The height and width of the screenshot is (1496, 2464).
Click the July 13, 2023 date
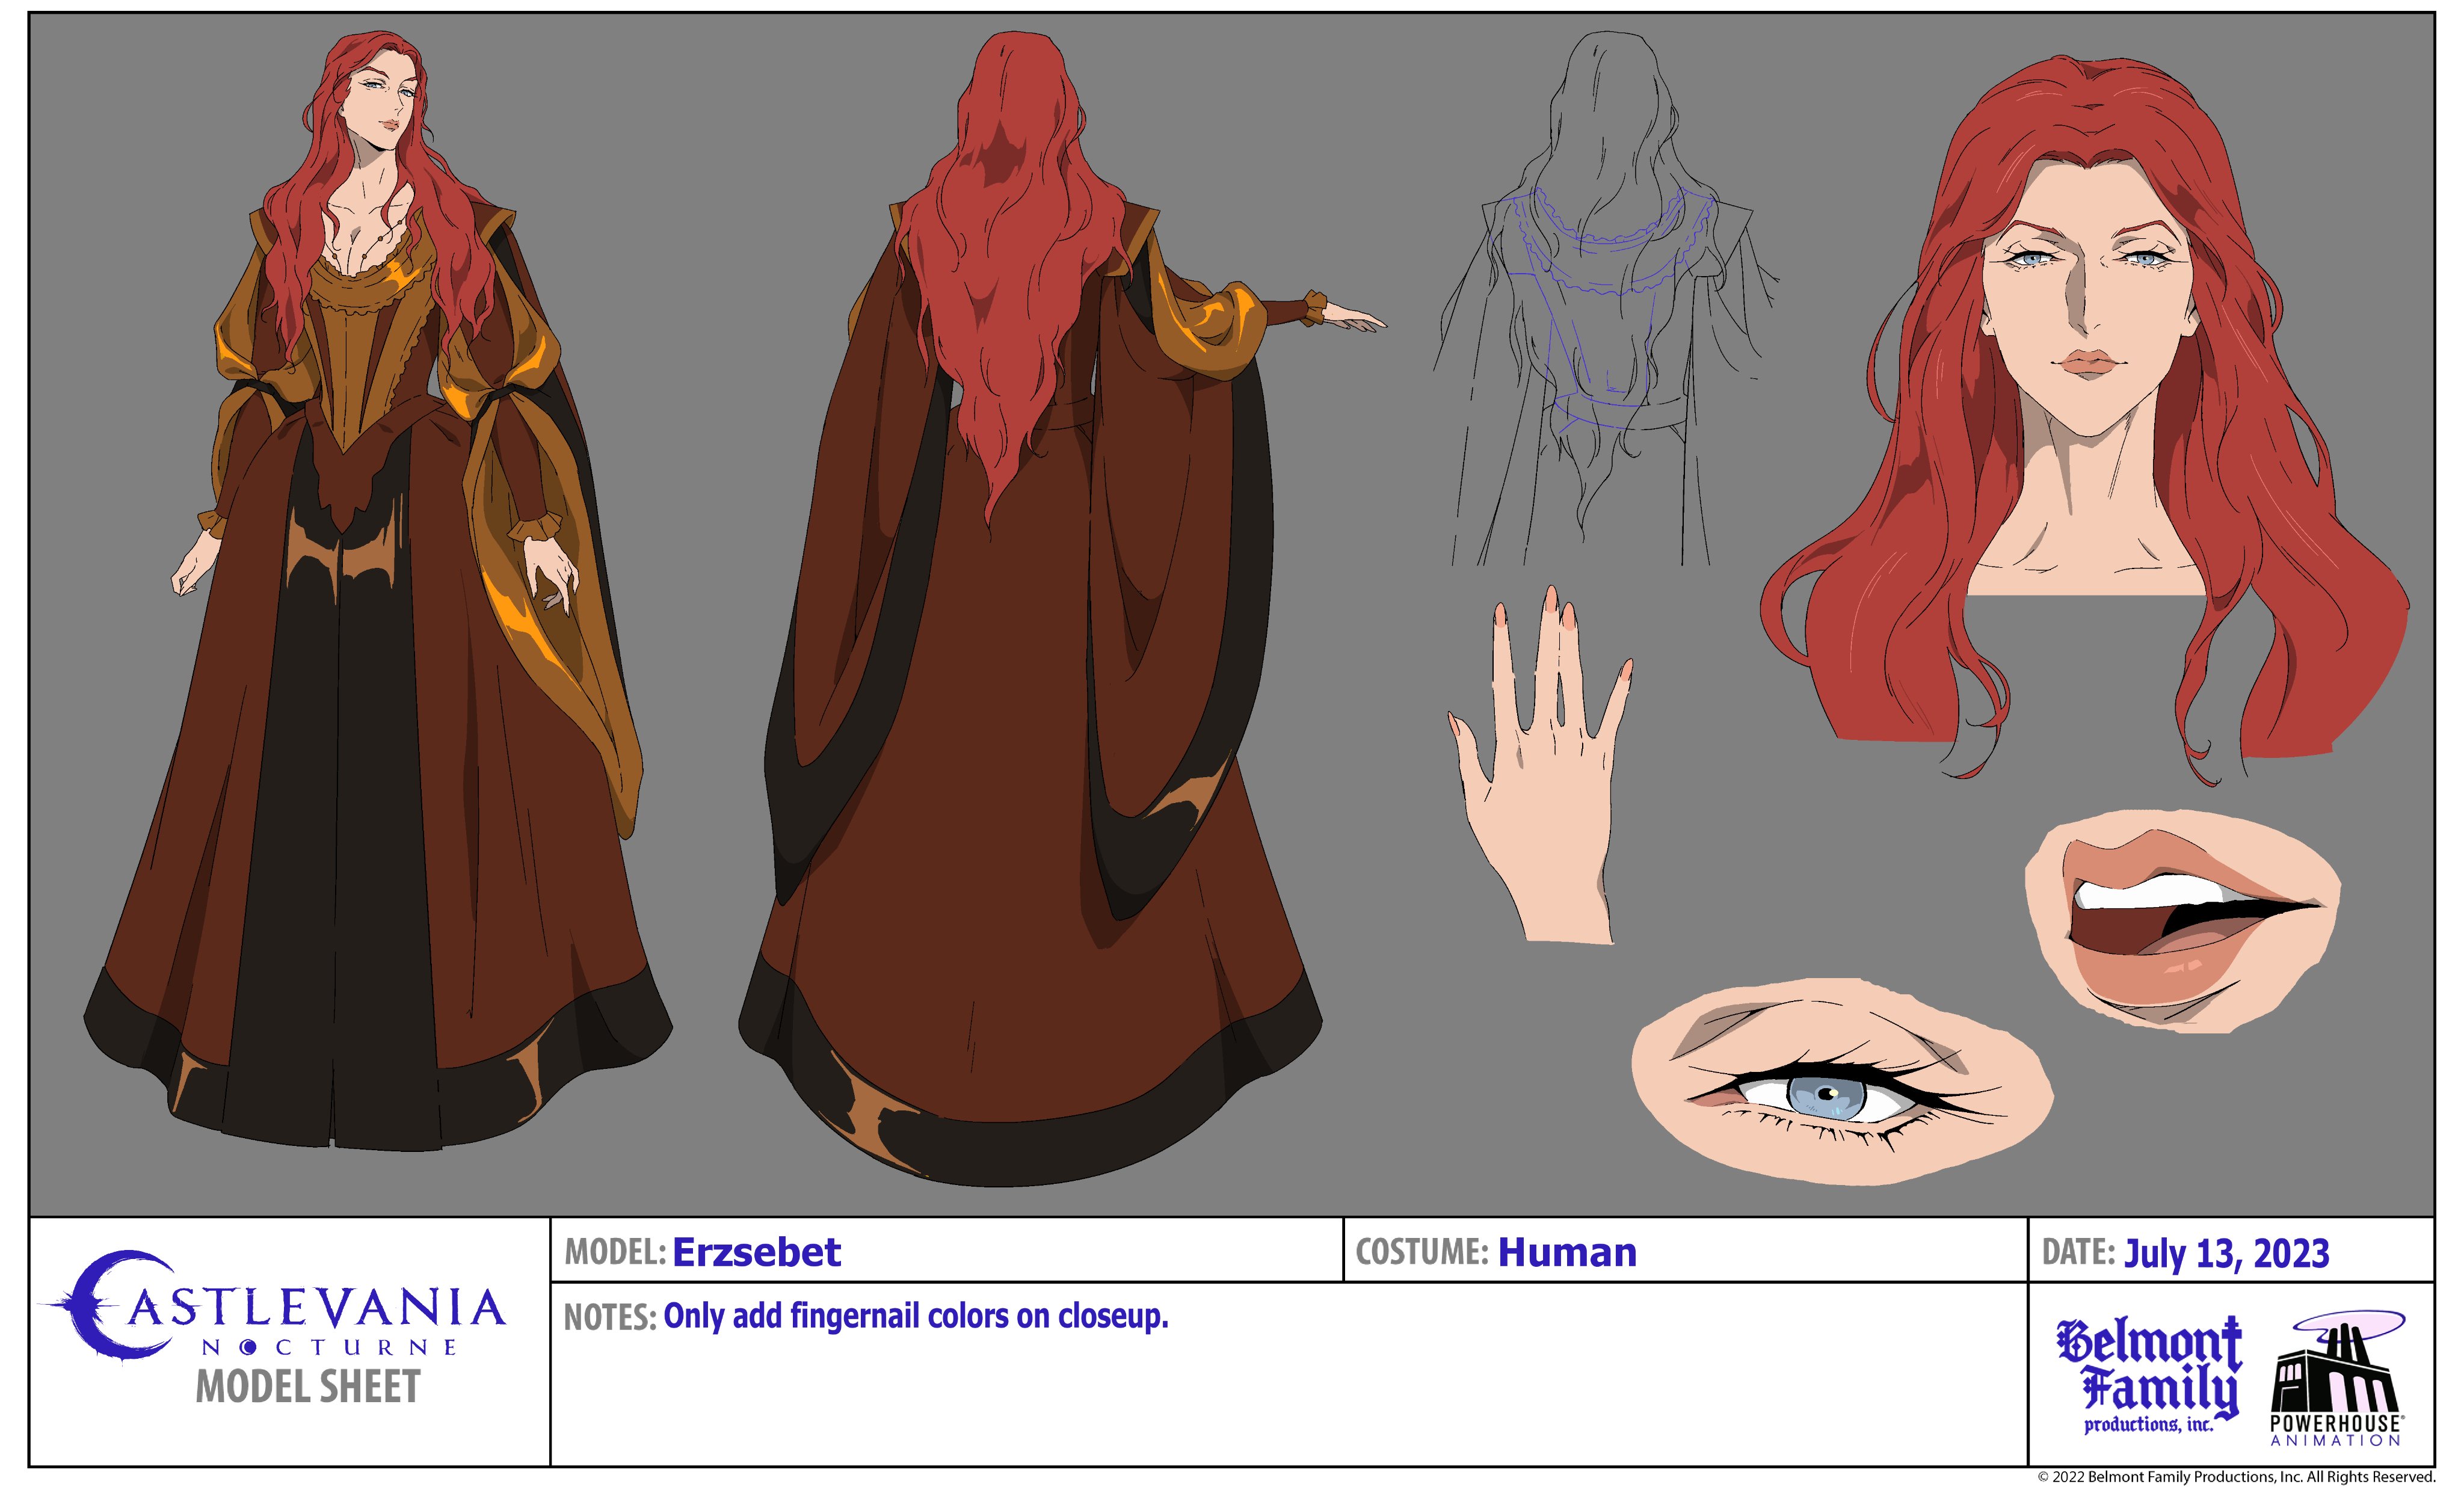(x=2226, y=1253)
